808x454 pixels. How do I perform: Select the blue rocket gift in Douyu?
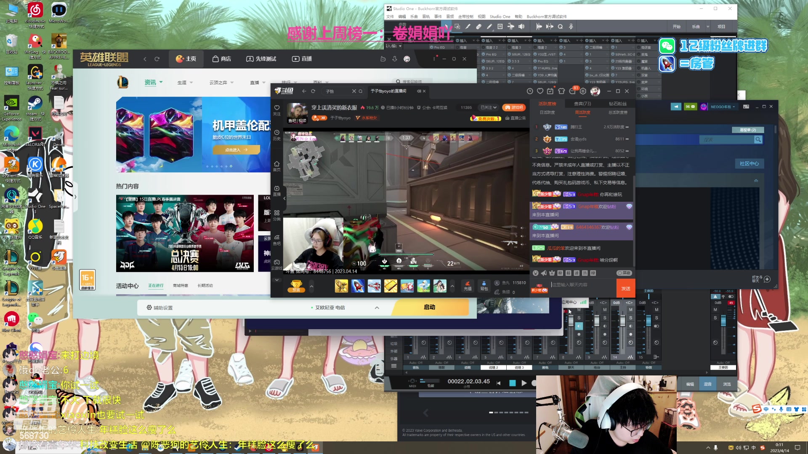coord(358,286)
